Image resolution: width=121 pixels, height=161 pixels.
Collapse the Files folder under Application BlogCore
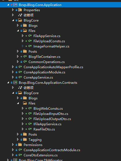[x=18, y=31]
